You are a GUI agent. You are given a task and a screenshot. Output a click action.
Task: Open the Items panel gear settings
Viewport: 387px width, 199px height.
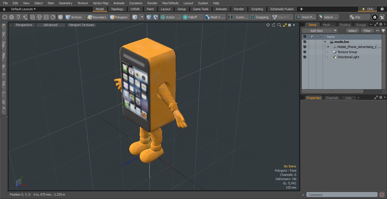tap(381, 25)
